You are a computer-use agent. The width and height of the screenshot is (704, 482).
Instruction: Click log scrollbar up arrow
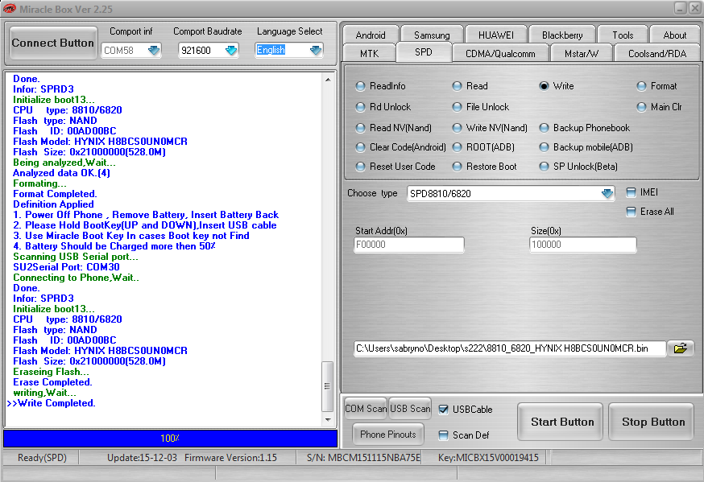pos(328,80)
